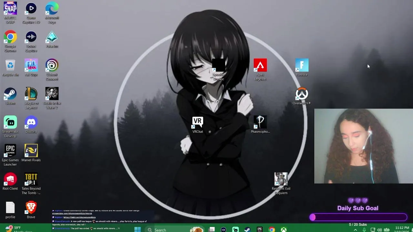Open Streamlabs from the taskbar
The image size is (413, 232).
coord(236,229)
